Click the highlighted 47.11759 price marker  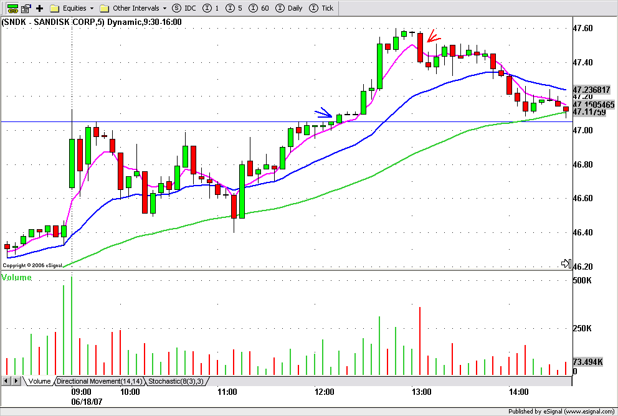click(x=589, y=112)
